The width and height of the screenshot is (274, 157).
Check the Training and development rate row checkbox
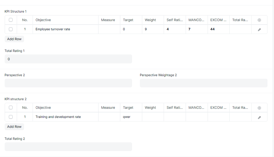click(x=11, y=117)
